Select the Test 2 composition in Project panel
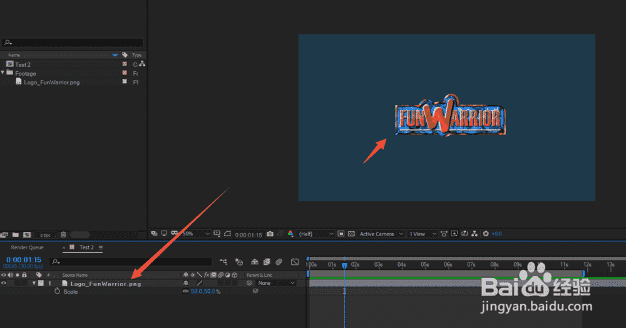This screenshot has height=328, width=626. point(23,64)
